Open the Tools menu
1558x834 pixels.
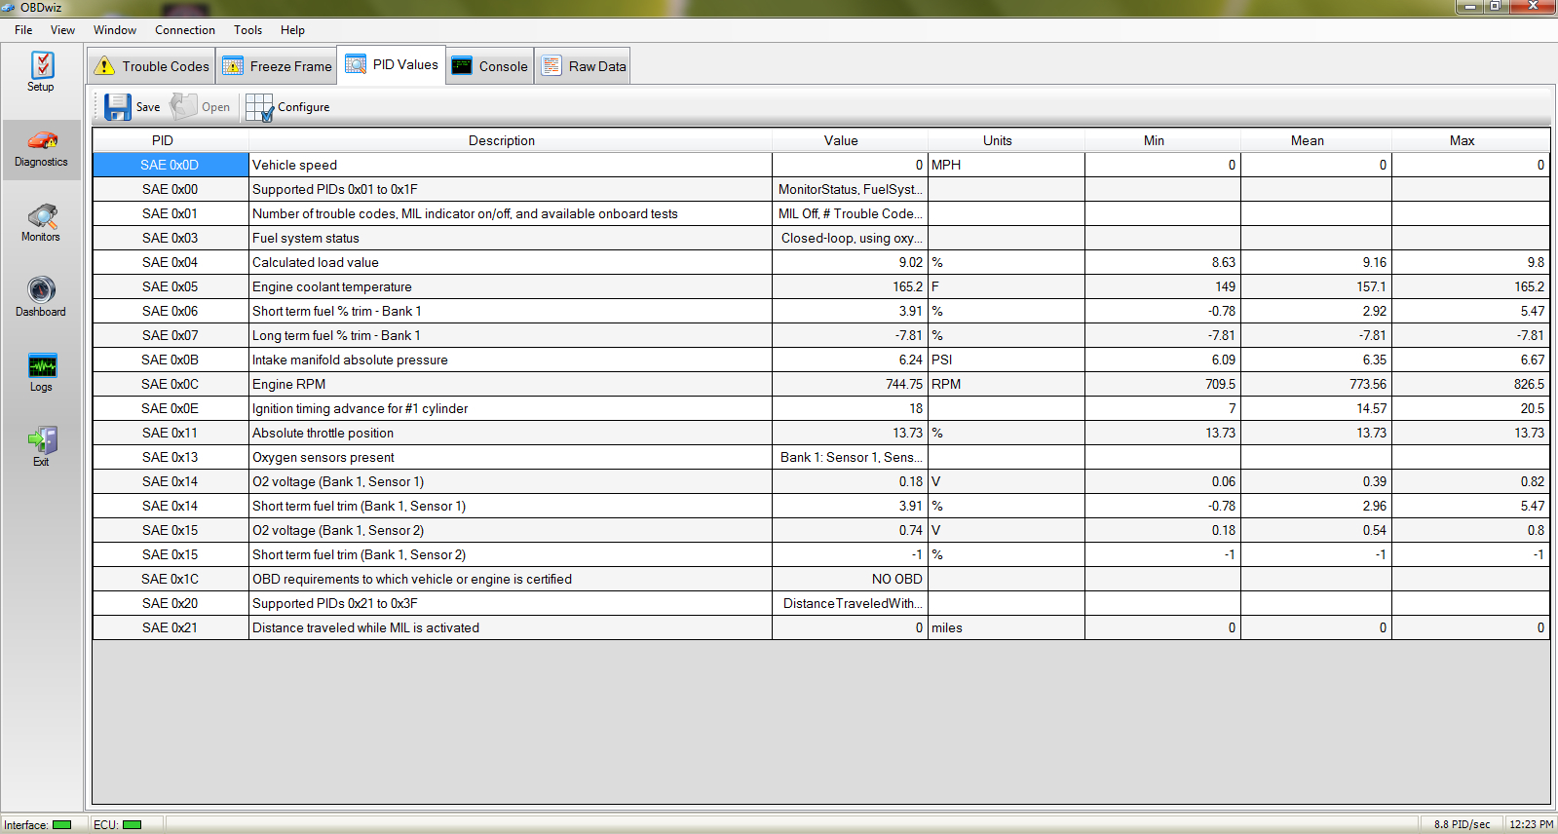pos(247,30)
